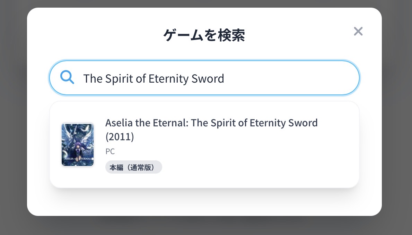Open the Aselia the Eternal cover thumbnail
The width and height of the screenshot is (412, 235).
pos(78,144)
